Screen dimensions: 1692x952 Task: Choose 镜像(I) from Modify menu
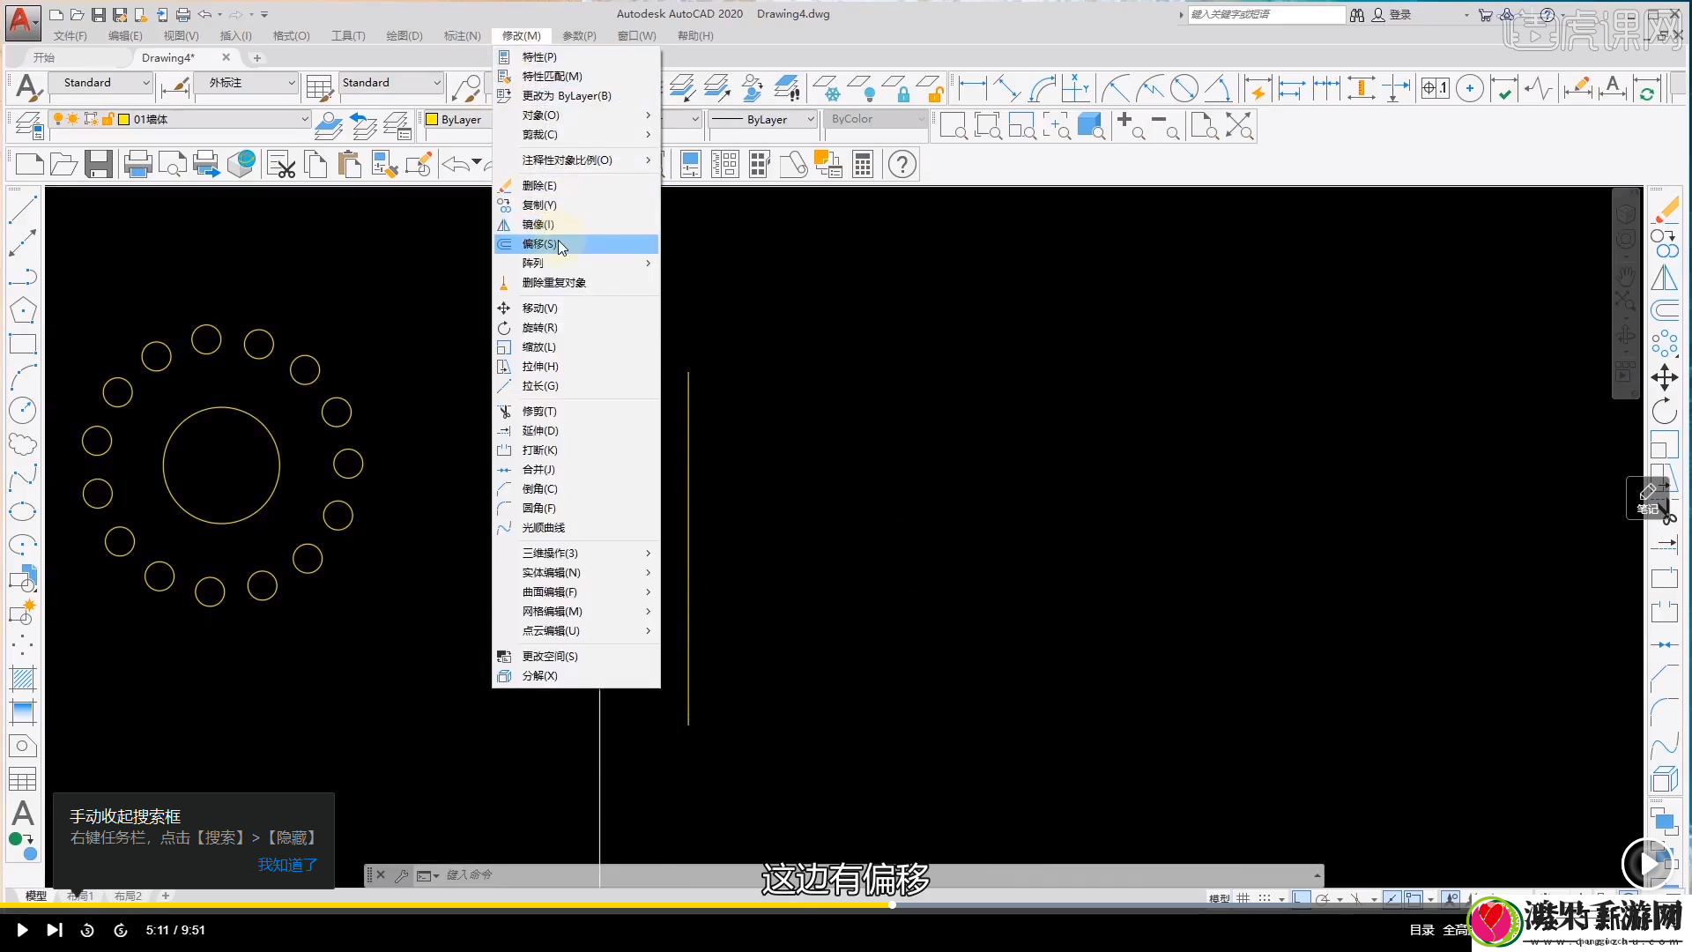pyautogui.click(x=576, y=225)
